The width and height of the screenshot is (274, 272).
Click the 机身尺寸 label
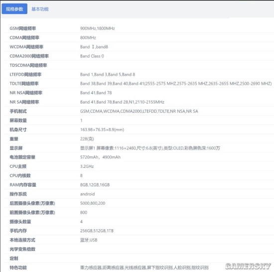click(18, 130)
